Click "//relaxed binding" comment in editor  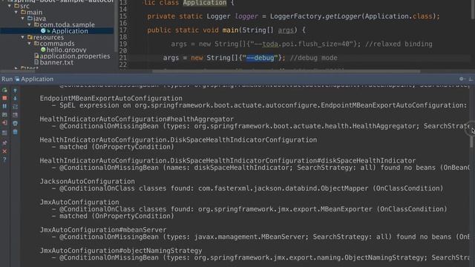click(399, 44)
